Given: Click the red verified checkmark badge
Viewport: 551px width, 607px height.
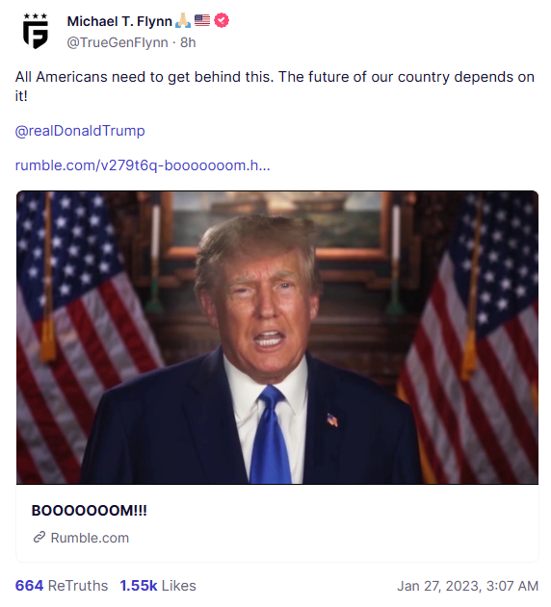Looking at the screenshot, I should (222, 20).
